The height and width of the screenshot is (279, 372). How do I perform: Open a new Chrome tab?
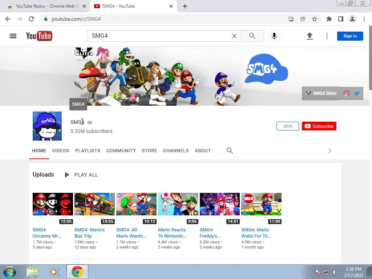(x=185, y=6)
